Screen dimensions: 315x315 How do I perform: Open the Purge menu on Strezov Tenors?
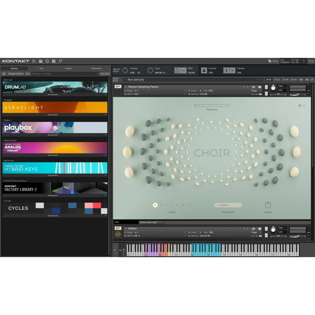(256, 91)
